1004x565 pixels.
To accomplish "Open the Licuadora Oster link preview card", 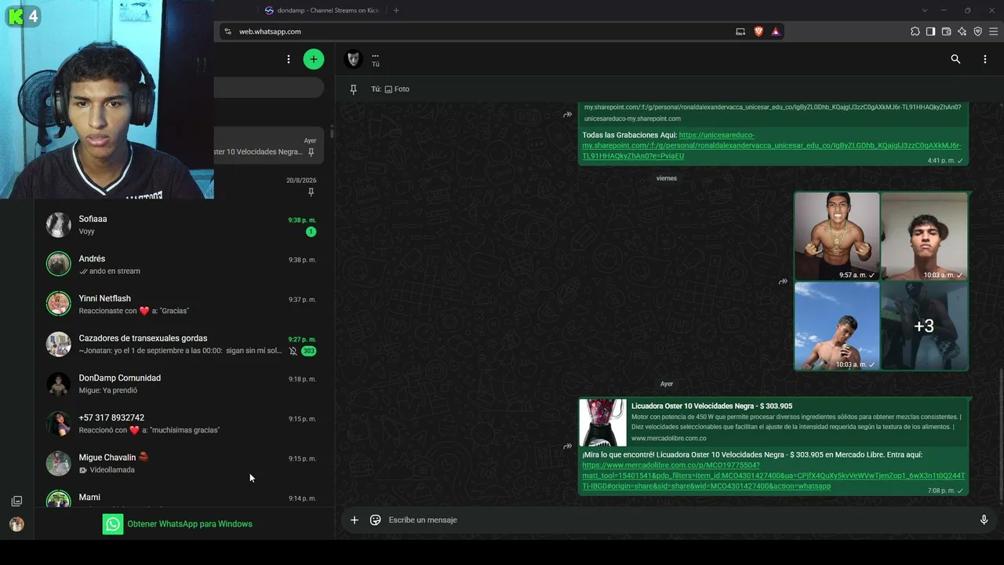I will click(x=773, y=422).
